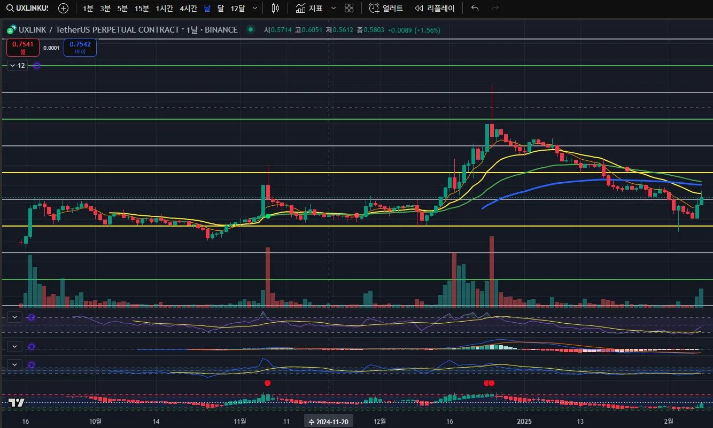Screen dimensions: 713x428
Task: Open the indicator templates grid icon
Action: tap(349, 8)
